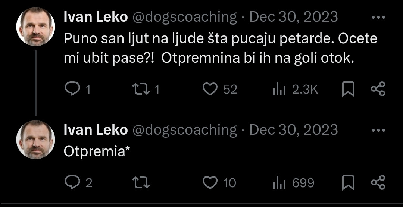View analytics of tweet with 2.3K views
Image resolution: width=403 pixels, height=207 pixels.
pos(279,89)
